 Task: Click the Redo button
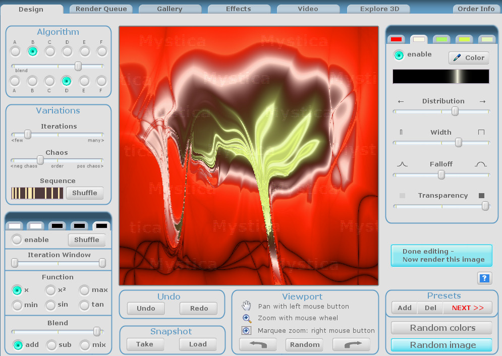pos(199,308)
